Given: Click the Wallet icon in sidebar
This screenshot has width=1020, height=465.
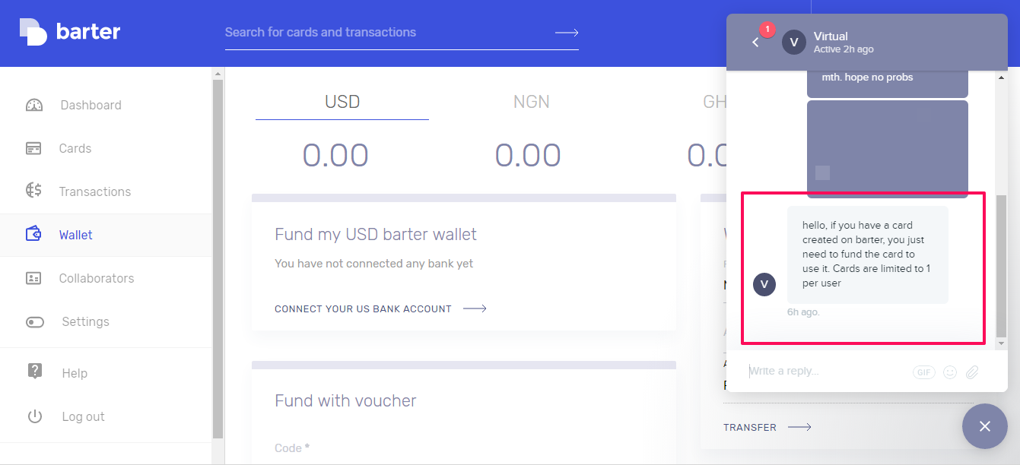Looking at the screenshot, I should pos(33,234).
